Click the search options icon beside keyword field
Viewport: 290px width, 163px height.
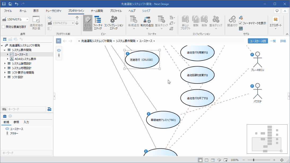49,109
